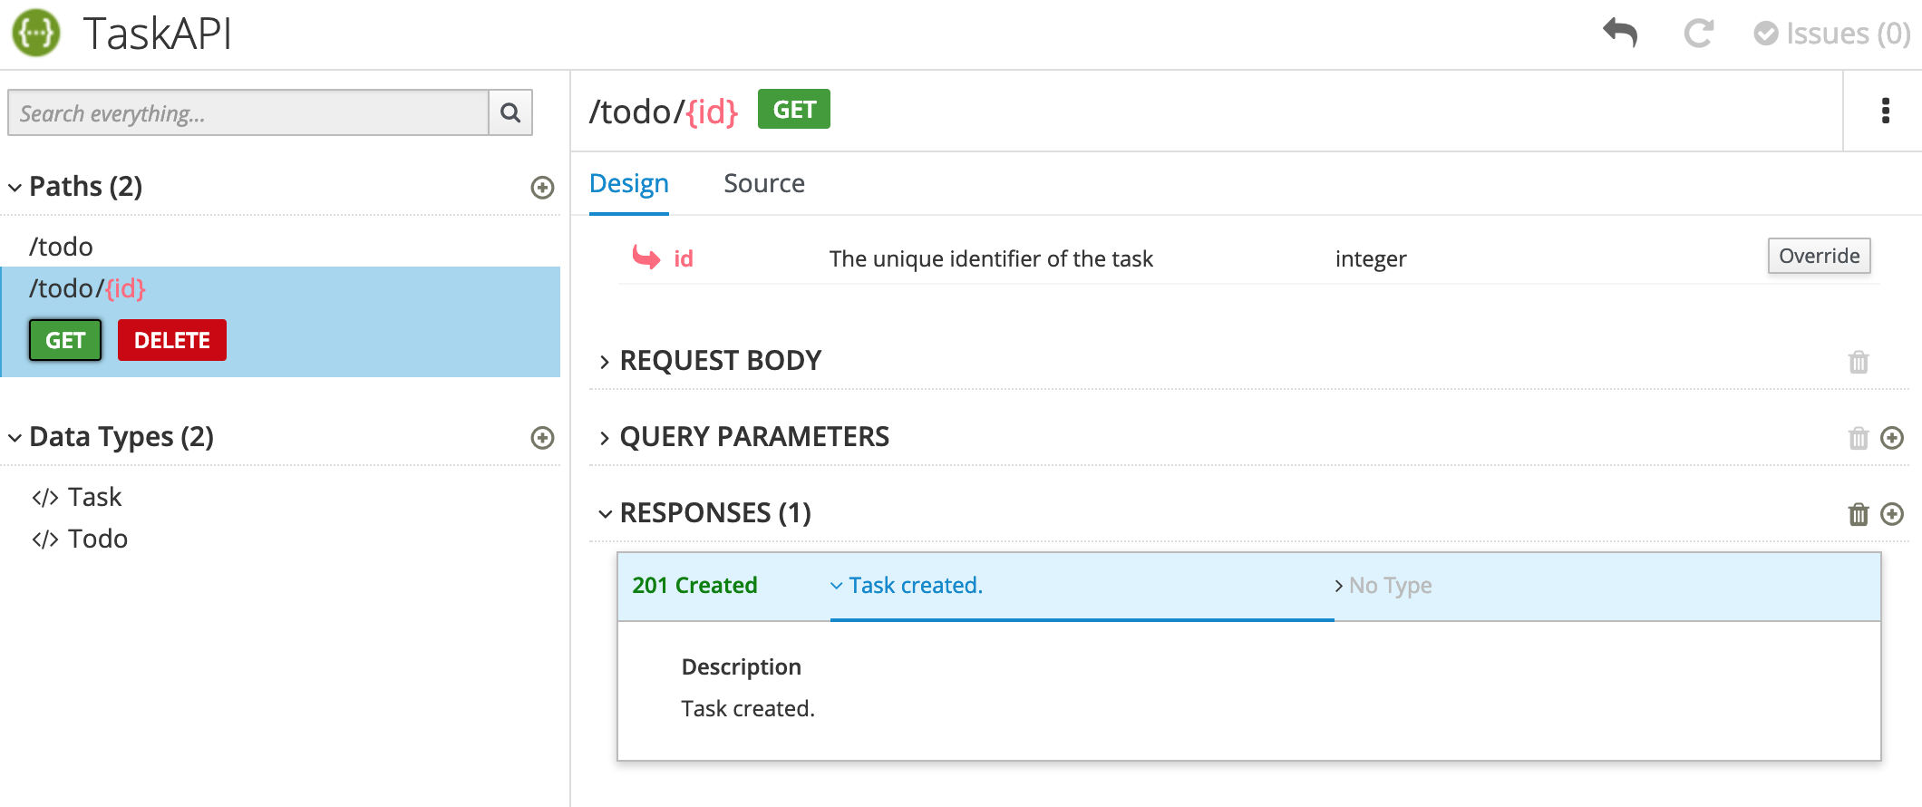1922x807 pixels.
Task: Delete the Request Body via its trash icon
Action: pos(1859,362)
